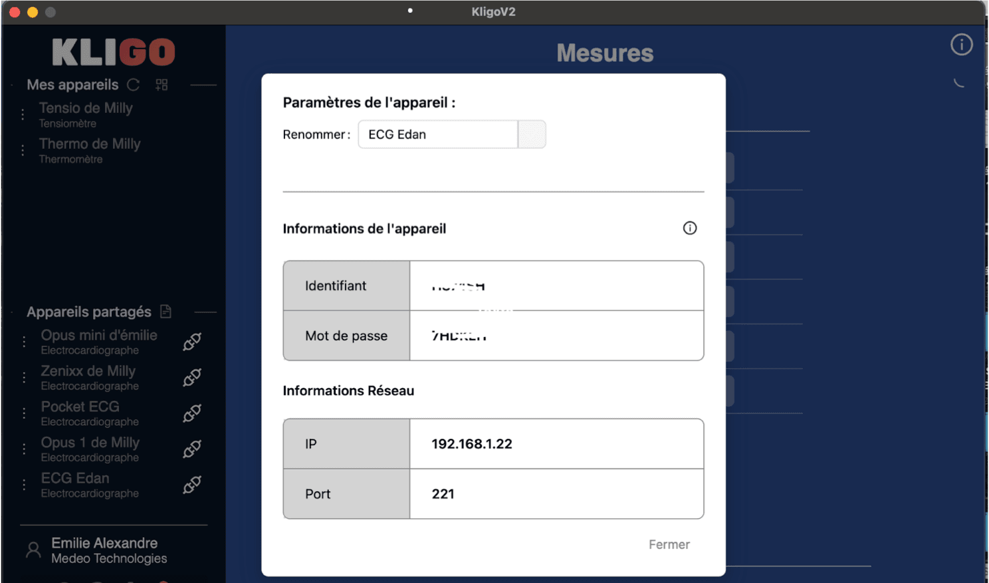The image size is (989, 583).
Task: Click the document icon next to Appareils partagés
Action: [166, 311]
